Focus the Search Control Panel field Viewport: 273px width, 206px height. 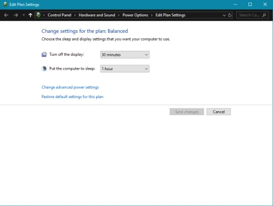[x=250, y=15]
